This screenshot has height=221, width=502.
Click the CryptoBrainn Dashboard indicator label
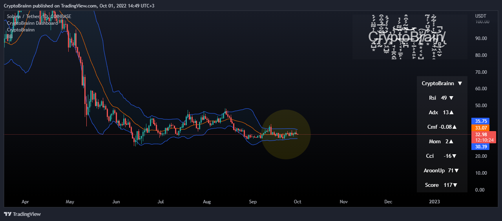33,23
